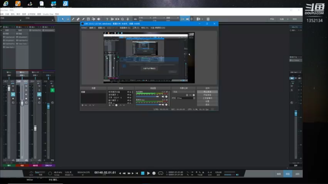Viewport: 328px width, 184px height.
Task: Mute second OBS mixer channel speaker
Action: point(163,105)
